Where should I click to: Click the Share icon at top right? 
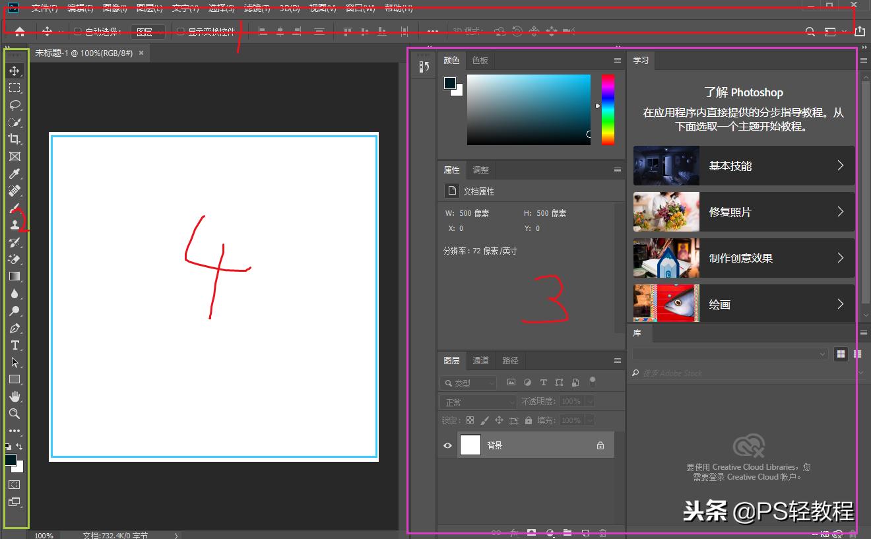(859, 31)
